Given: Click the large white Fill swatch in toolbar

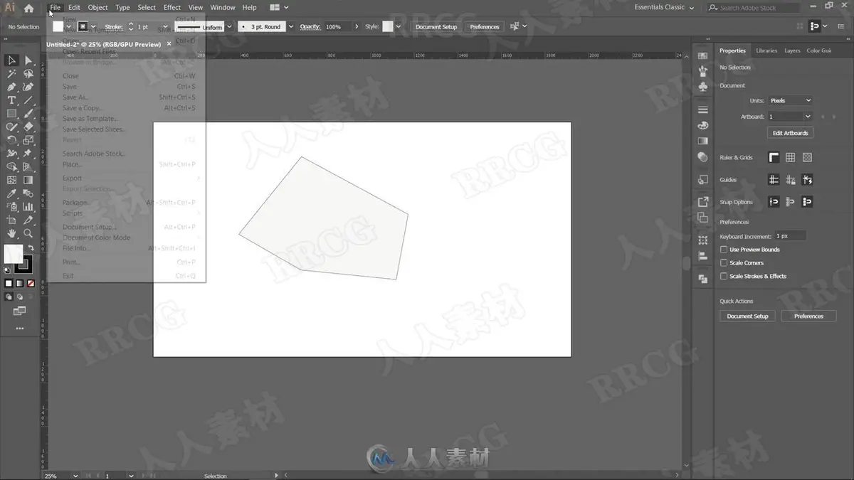Looking at the screenshot, I should click(x=14, y=254).
